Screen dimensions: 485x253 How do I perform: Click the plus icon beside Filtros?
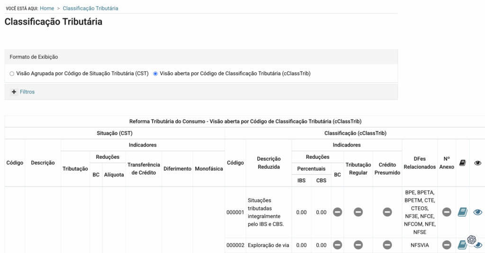pos(14,92)
